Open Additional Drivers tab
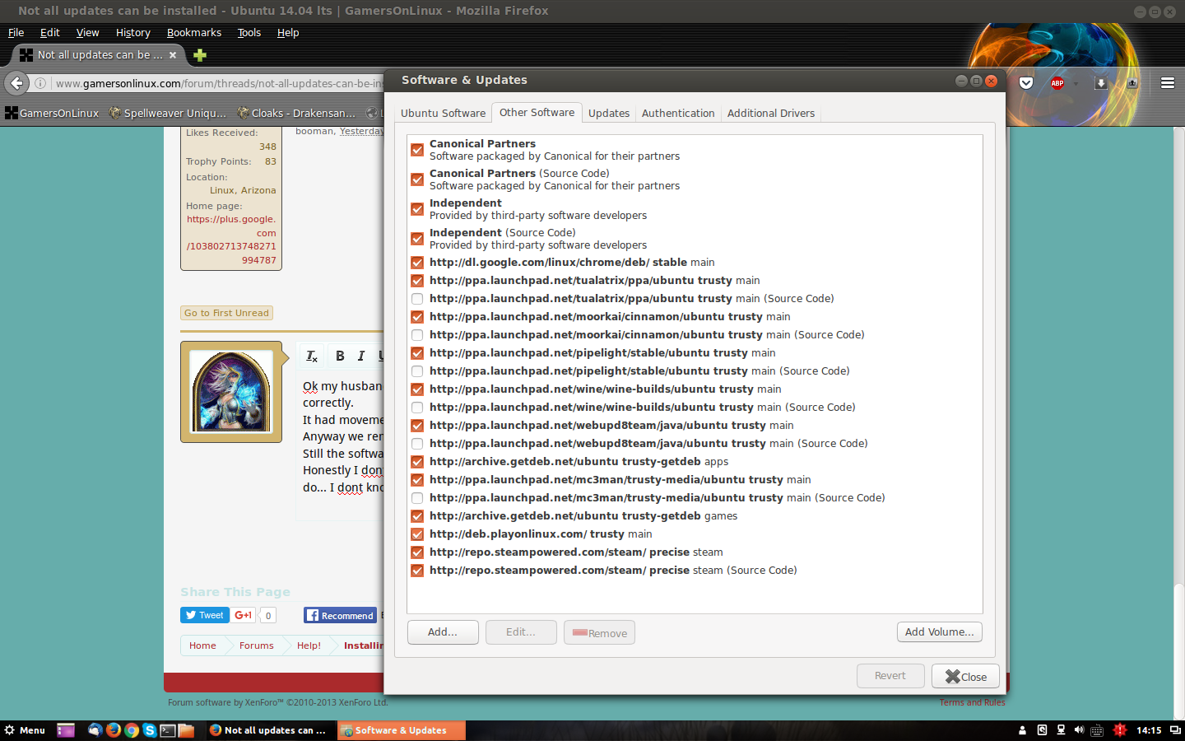Viewport: 1185px width, 741px height. [771, 113]
